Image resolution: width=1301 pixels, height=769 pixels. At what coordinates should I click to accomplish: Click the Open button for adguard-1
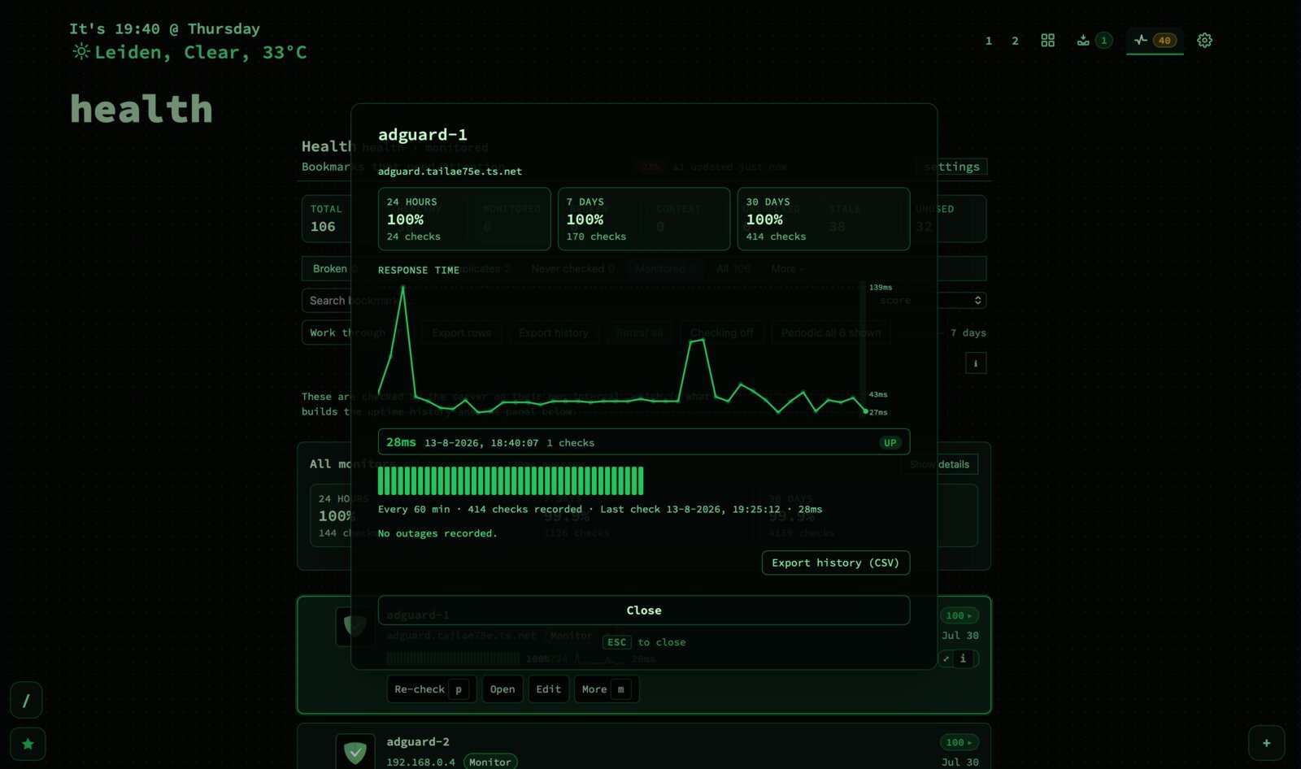tap(503, 689)
